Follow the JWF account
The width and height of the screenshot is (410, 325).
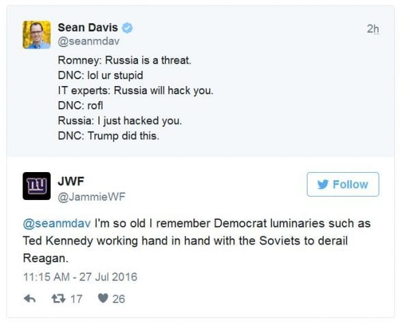pos(342,184)
